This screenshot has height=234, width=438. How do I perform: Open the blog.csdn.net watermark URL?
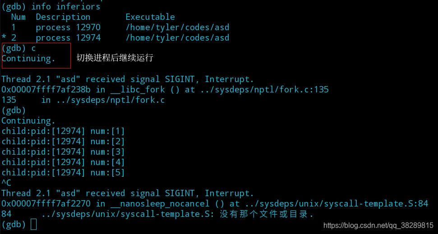tap(378, 225)
